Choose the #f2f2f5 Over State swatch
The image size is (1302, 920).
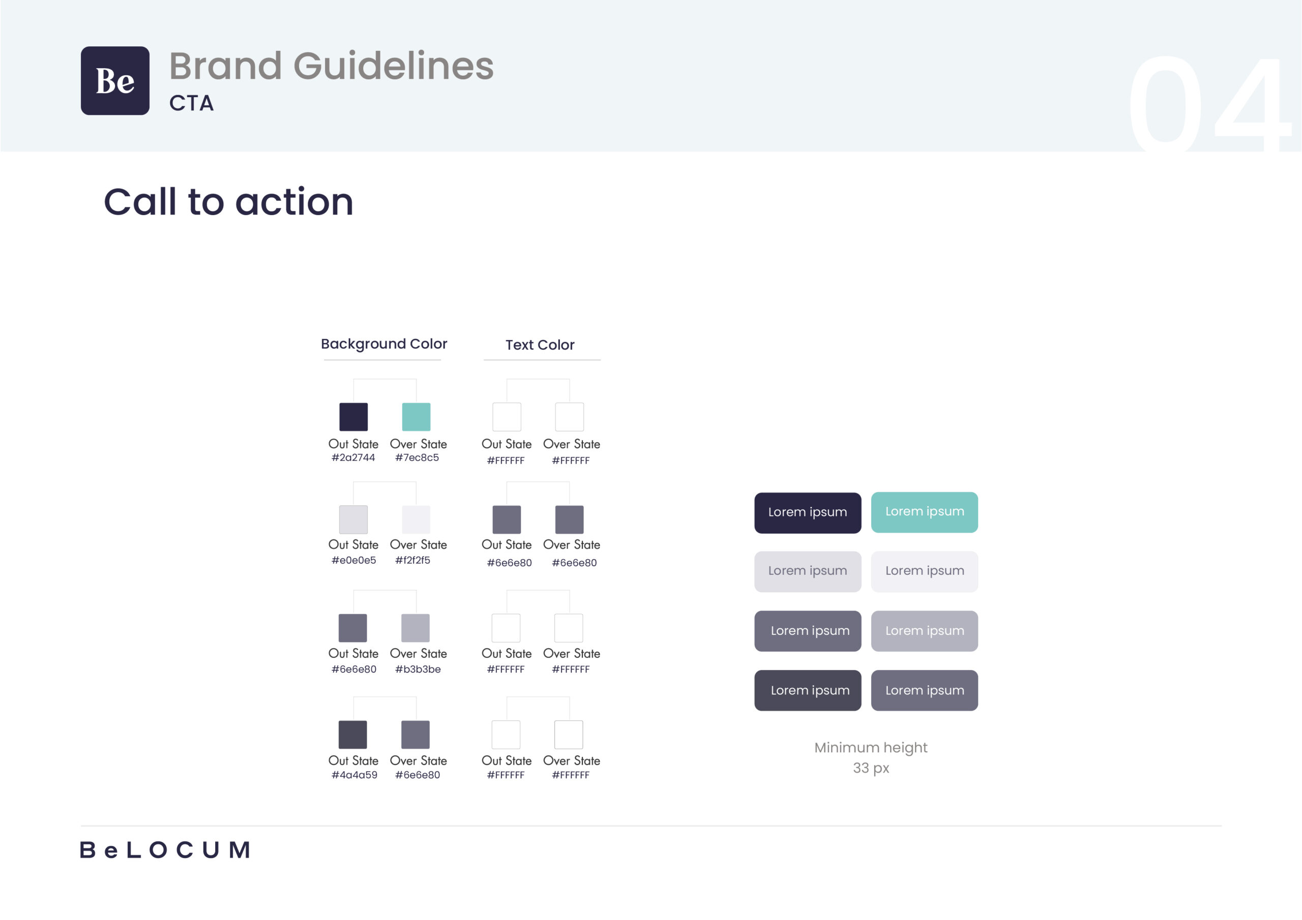click(416, 519)
